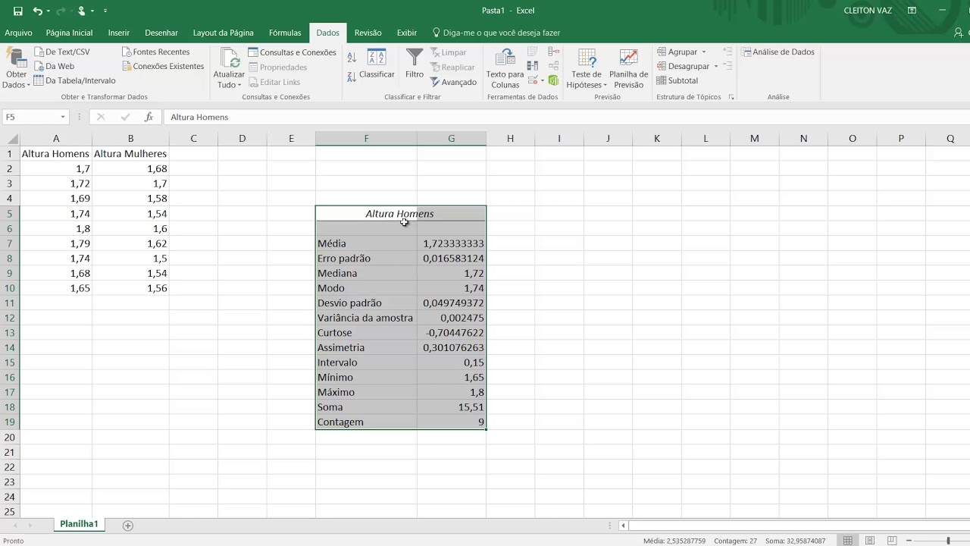This screenshot has height=546, width=970.
Task: Undo the last action
Action: [x=37, y=11]
